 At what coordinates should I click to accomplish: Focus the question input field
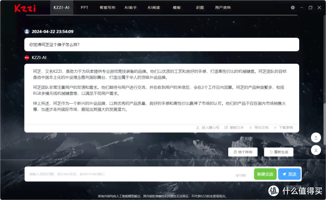pos(131,174)
